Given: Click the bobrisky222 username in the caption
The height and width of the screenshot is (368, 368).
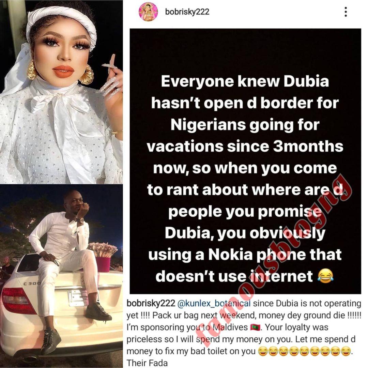Looking at the screenshot, I should (x=151, y=304).
